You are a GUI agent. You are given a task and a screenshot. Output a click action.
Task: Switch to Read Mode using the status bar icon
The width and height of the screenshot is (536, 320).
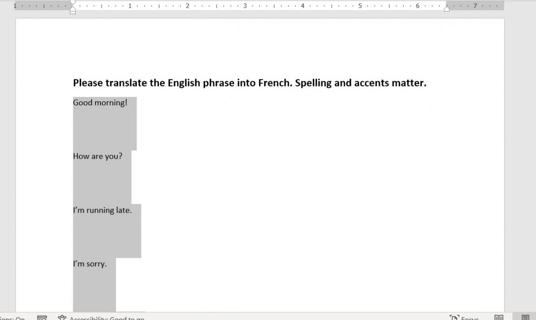coord(498,318)
